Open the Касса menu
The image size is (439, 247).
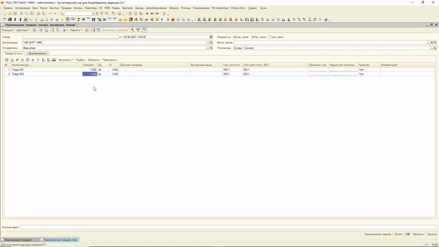click(44, 8)
